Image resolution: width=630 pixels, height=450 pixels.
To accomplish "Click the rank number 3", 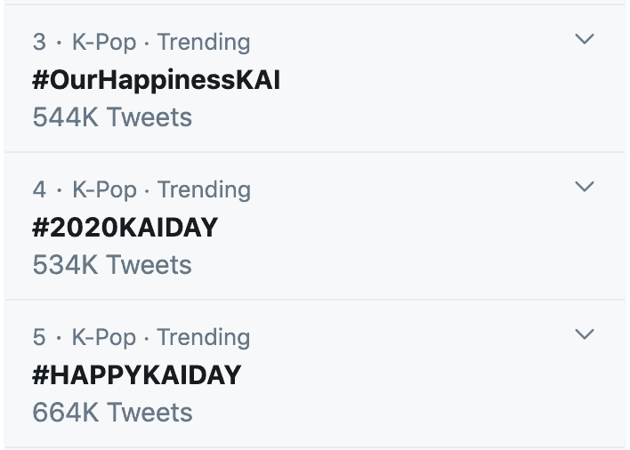I will pyautogui.click(x=39, y=42).
